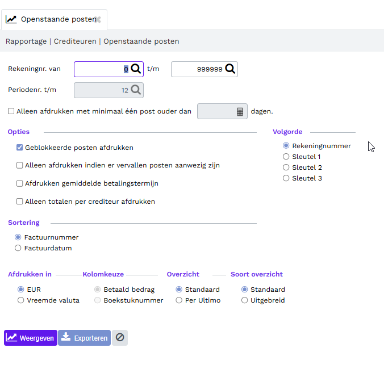Image resolution: width=384 pixels, height=373 pixels.
Task: Click the Periodenr. t/m magnifier icon
Action: pos(136,90)
